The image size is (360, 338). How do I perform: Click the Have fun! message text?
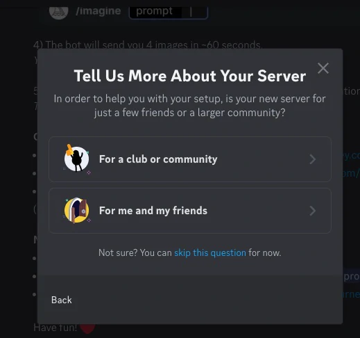[x=55, y=328]
